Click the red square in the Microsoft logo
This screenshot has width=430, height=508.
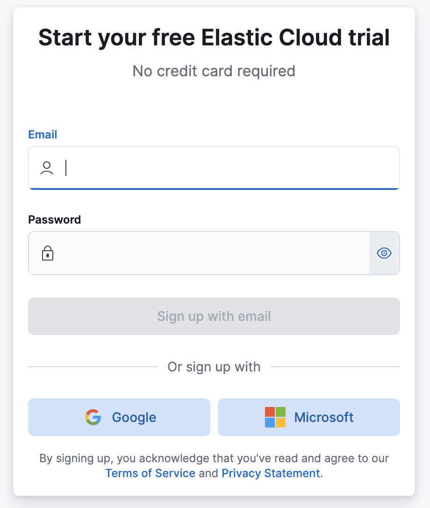point(269,413)
